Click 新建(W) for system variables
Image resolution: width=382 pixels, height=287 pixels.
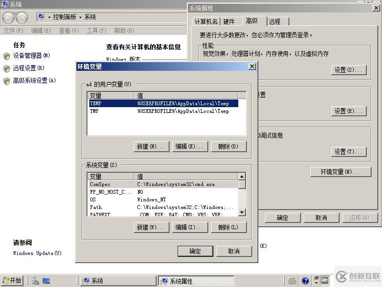coord(151,228)
